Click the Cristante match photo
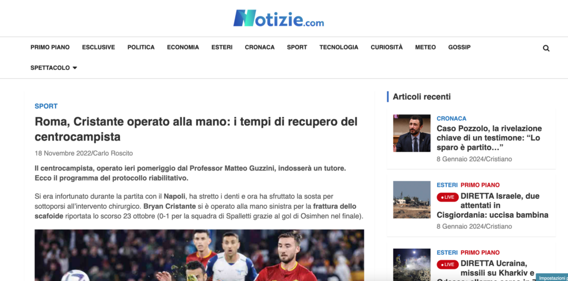568x281 pixels. tap(199, 255)
